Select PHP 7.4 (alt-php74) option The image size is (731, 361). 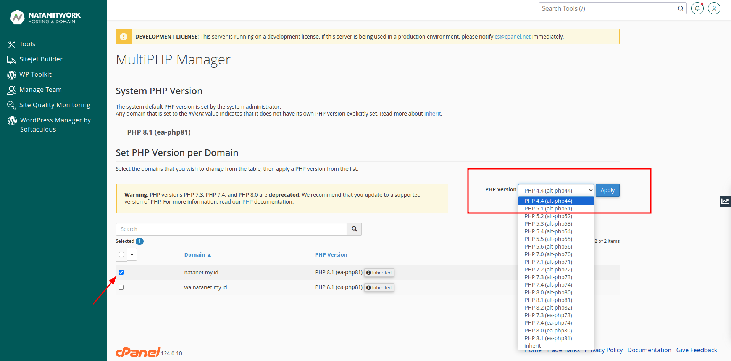click(556, 285)
